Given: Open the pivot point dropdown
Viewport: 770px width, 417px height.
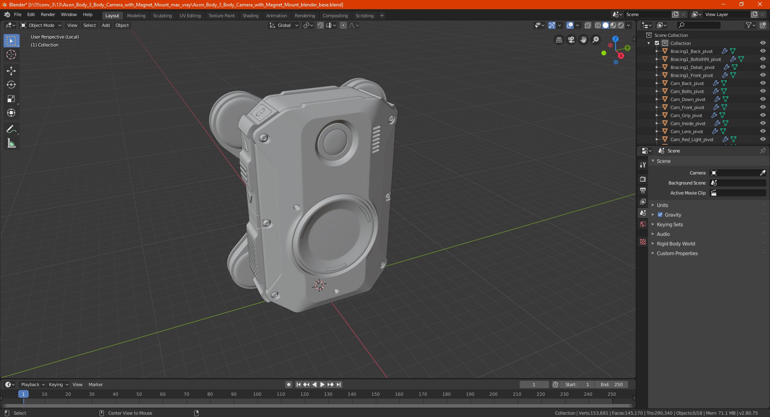Looking at the screenshot, I should click(308, 25).
